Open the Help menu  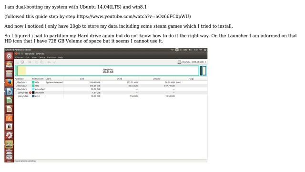coord(61,57)
